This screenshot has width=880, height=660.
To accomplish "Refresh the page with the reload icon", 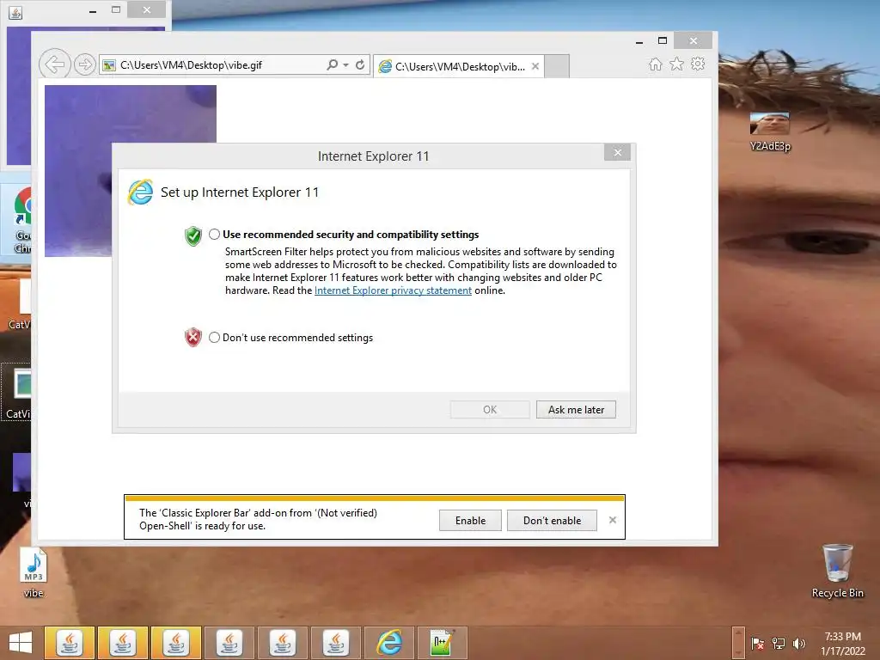I will (x=360, y=64).
